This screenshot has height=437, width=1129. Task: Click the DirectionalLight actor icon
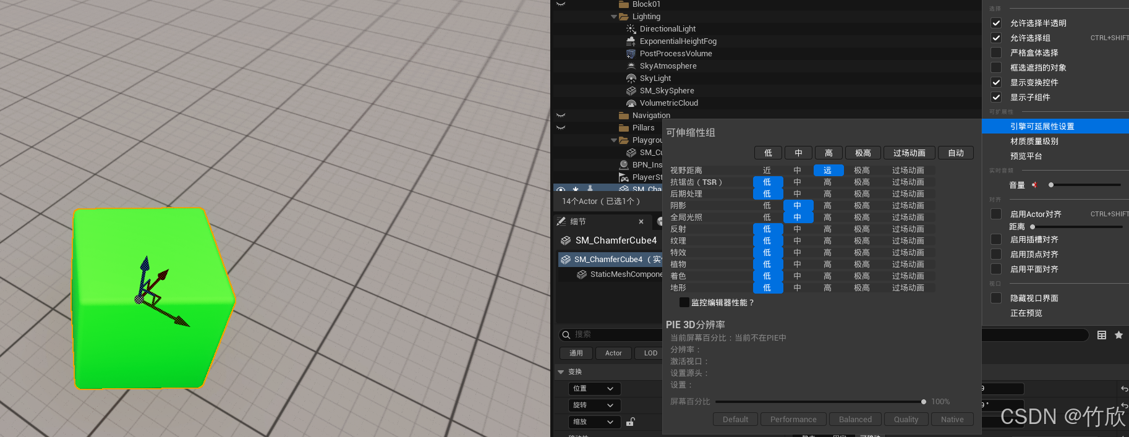pyautogui.click(x=631, y=29)
